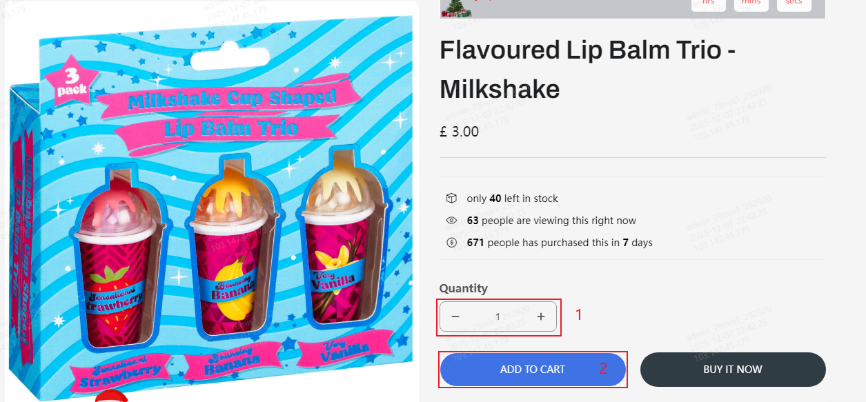Image resolution: width=866 pixels, height=402 pixels.
Task: Click the strawberry lip balm cup in image
Action: click(x=112, y=262)
